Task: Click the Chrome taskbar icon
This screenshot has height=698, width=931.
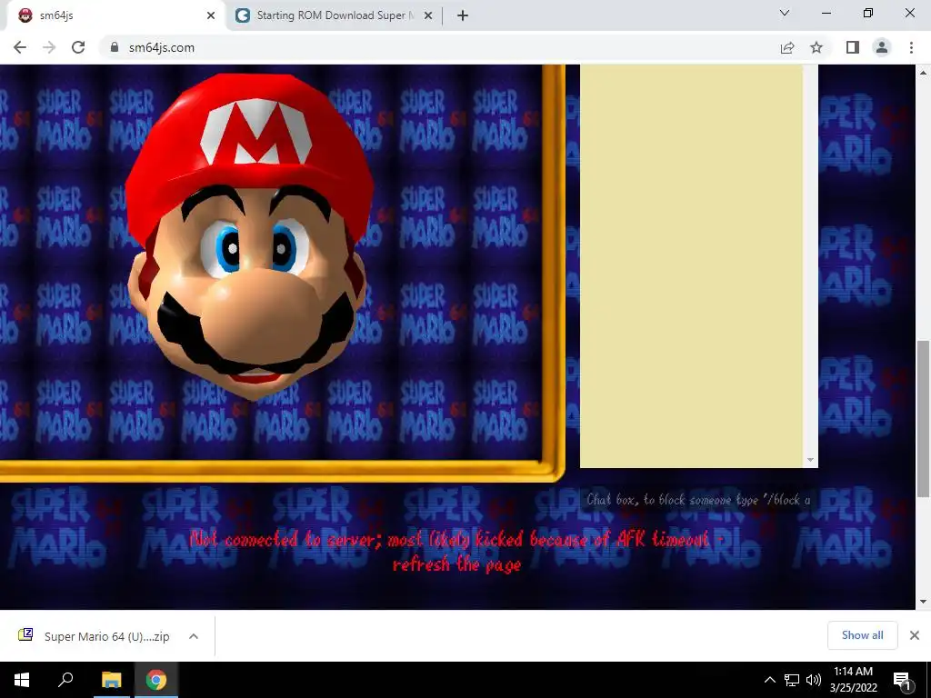Action: (x=156, y=680)
